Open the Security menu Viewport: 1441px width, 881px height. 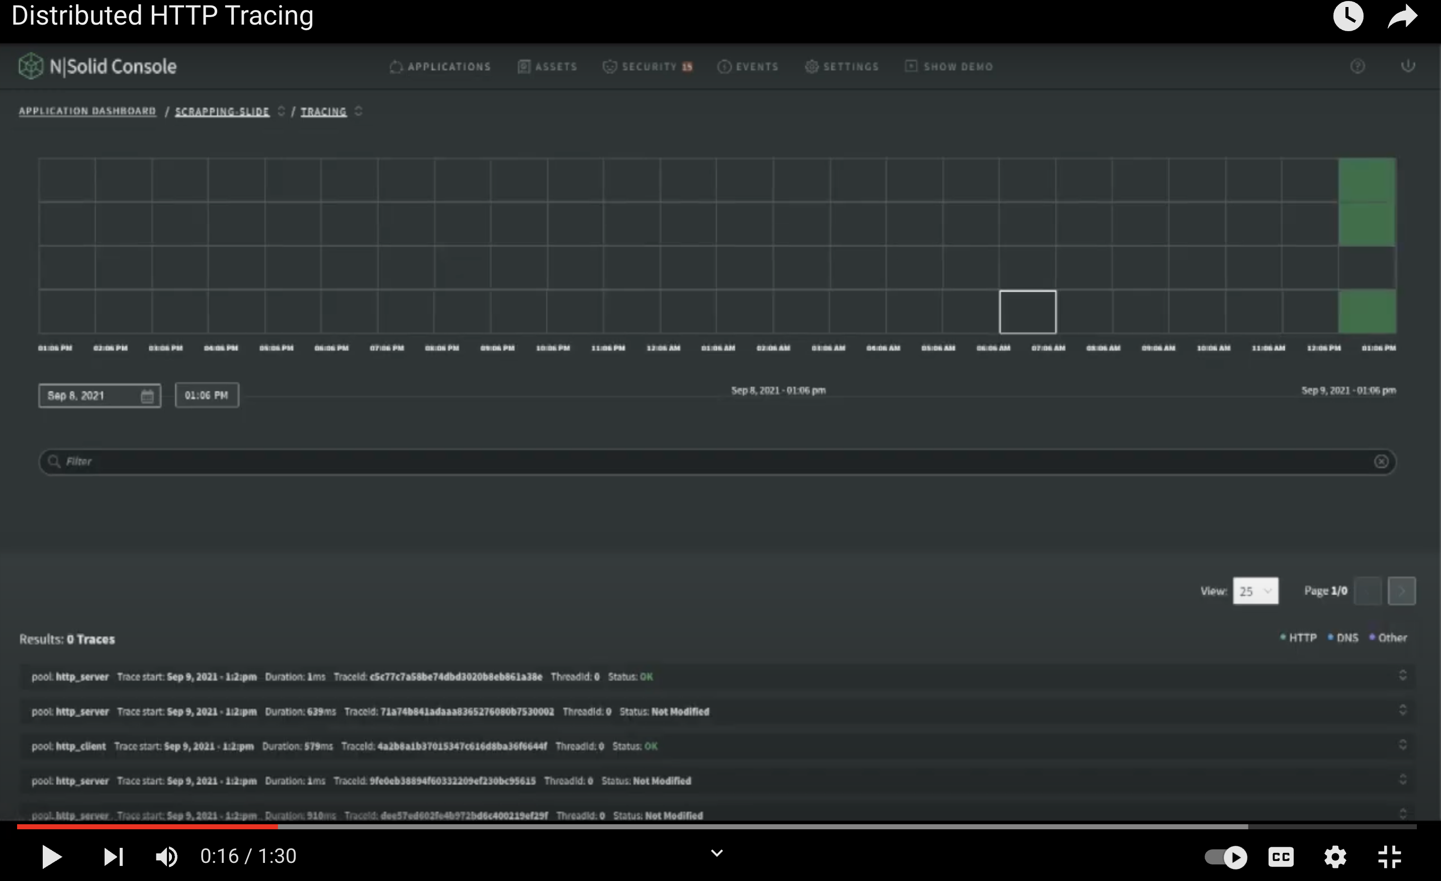[648, 67]
